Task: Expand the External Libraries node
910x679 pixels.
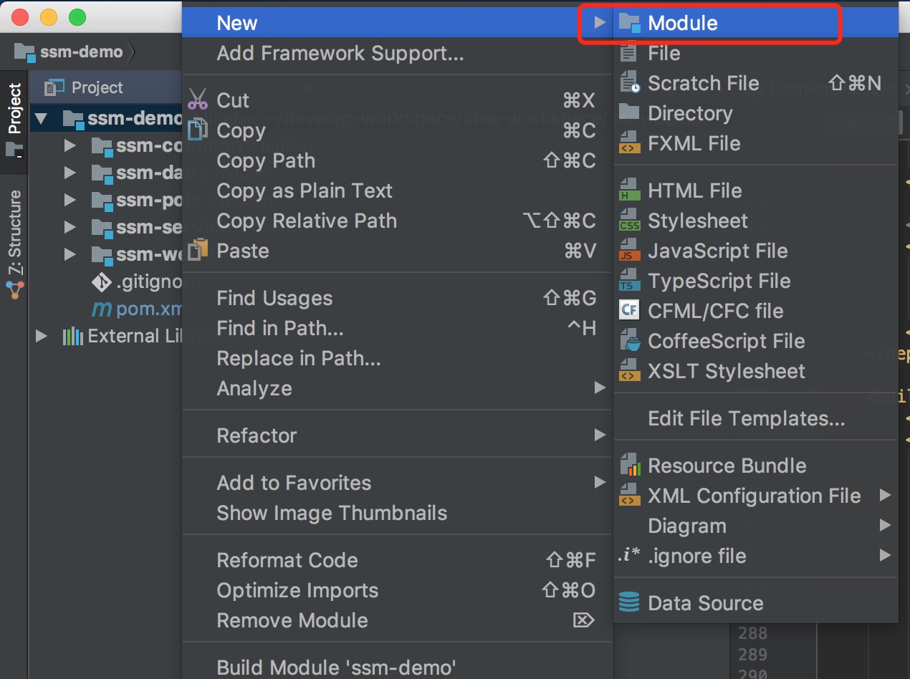Action: click(x=40, y=335)
